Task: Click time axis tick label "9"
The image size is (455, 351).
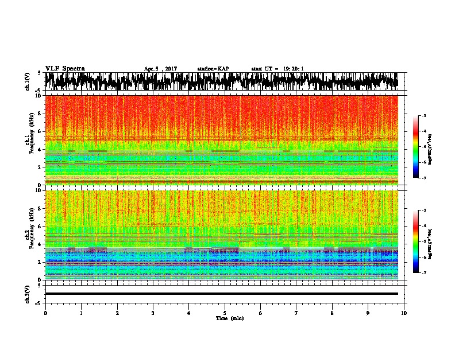Action: pos(368,313)
